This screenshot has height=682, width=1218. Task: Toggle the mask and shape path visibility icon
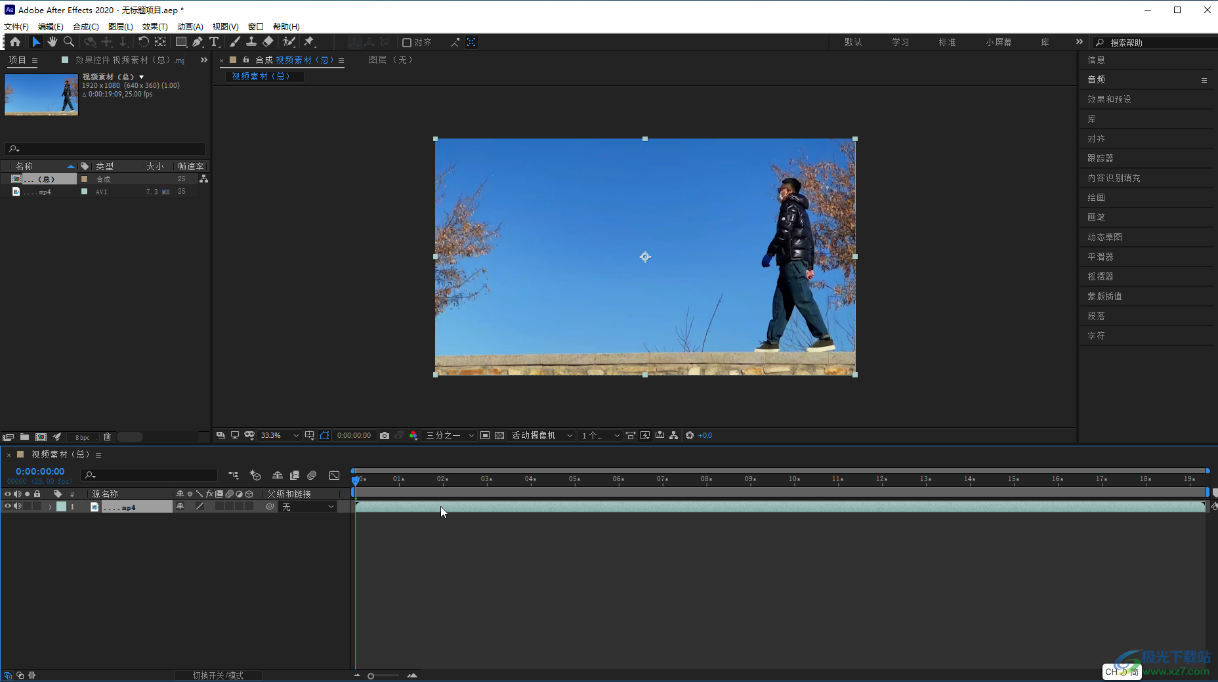click(325, 436)
